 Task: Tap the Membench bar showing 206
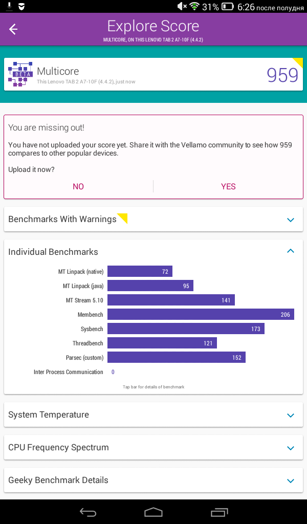click(201, 315)
